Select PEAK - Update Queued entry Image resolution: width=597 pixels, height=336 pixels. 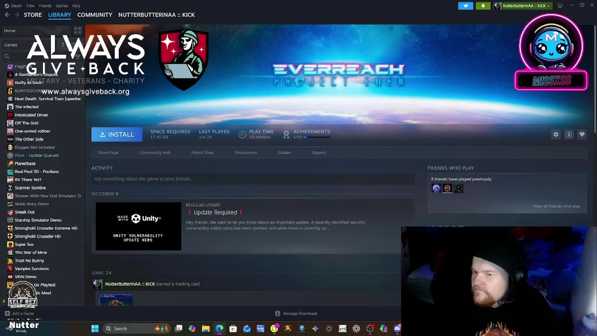pyautogui.click(x=36, y=155)
